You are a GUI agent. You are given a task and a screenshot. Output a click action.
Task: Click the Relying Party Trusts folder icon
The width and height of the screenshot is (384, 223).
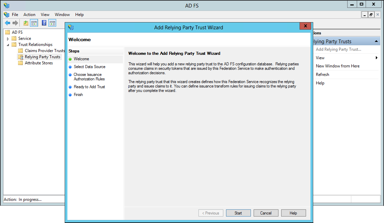pos(20,57)
